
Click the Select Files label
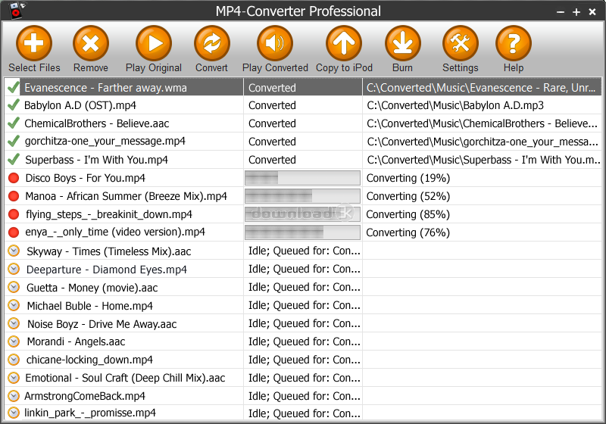(34, 67)
